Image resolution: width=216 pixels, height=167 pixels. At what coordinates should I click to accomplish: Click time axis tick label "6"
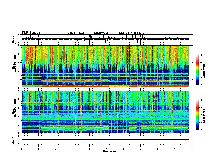[124, 149]
